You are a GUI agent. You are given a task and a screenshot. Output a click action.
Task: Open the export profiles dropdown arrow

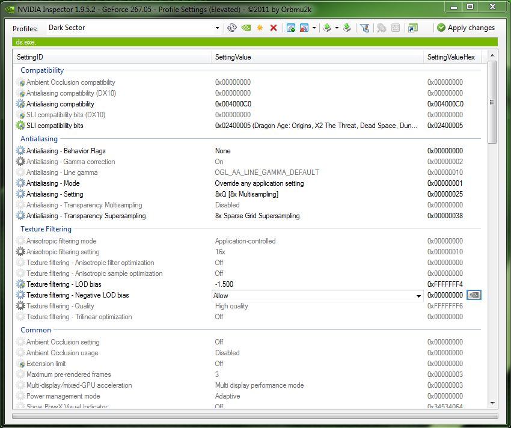click(337, 28)
